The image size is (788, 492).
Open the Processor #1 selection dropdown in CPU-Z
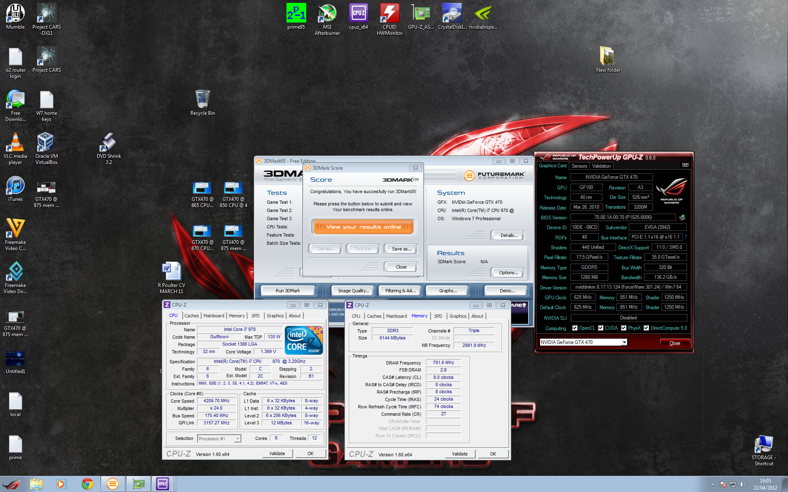pos(237,439)
